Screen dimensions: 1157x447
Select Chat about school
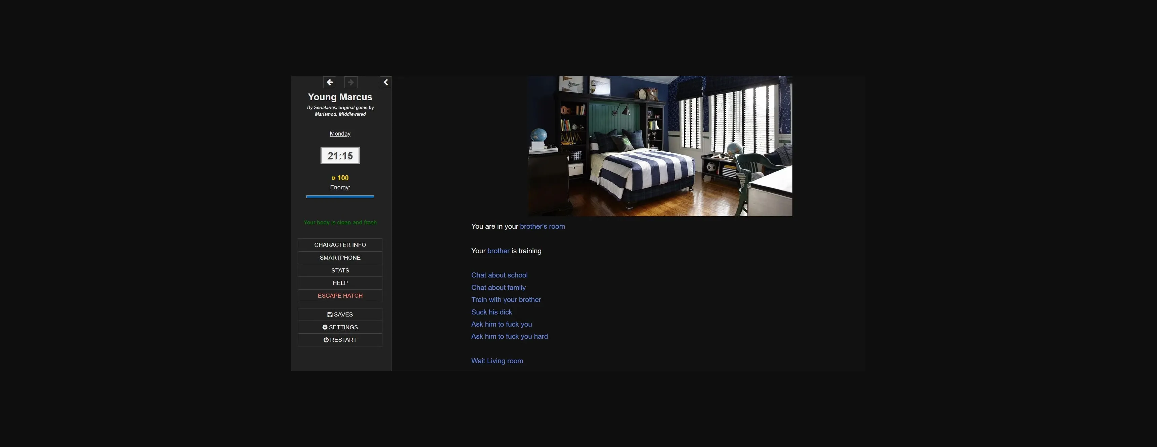click(499, 275)
